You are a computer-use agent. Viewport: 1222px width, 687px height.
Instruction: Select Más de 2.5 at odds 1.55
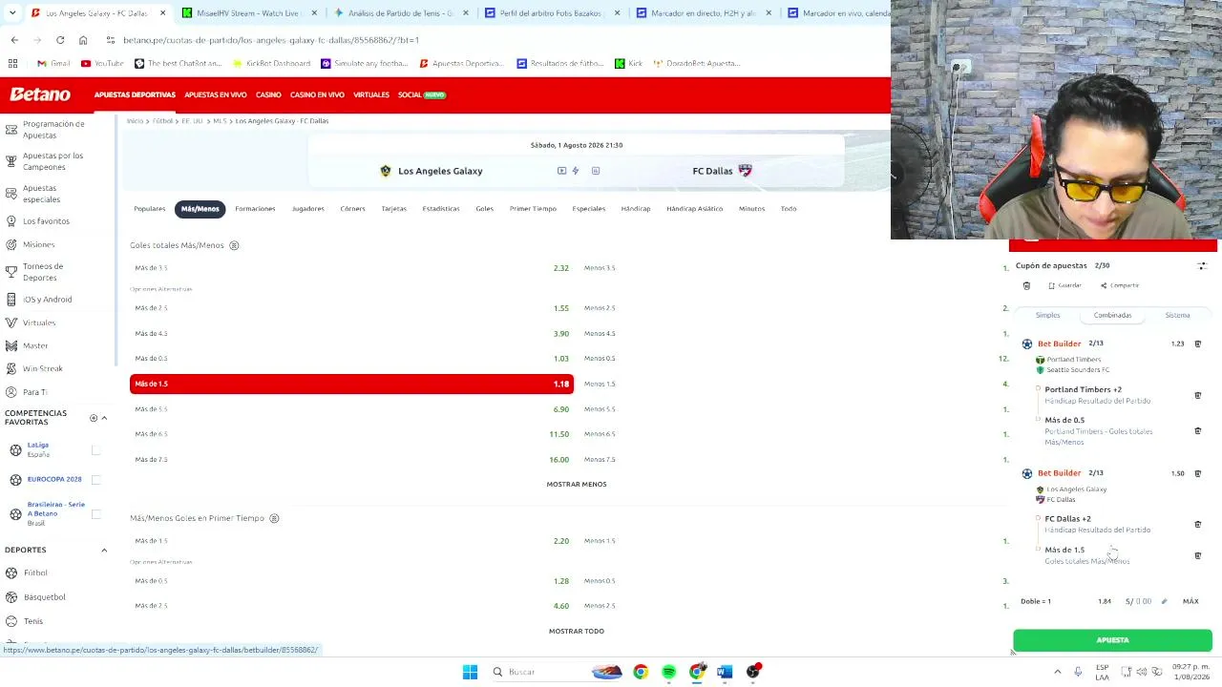[x=351, y=308]
